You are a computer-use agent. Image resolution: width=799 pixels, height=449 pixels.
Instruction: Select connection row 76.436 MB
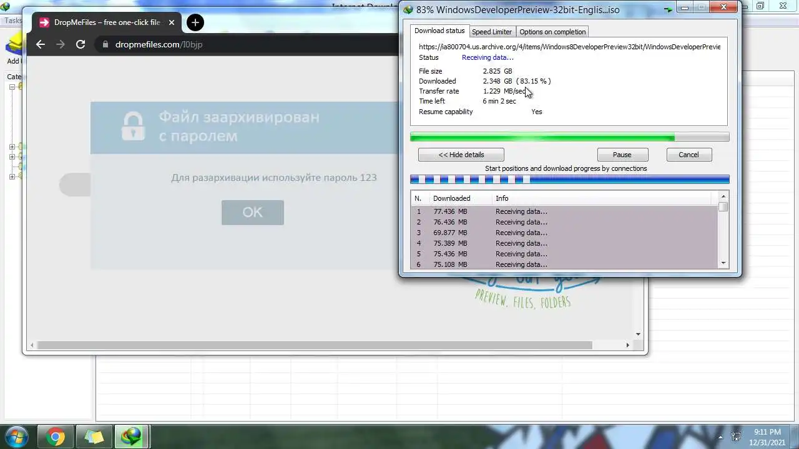(564, 222)
